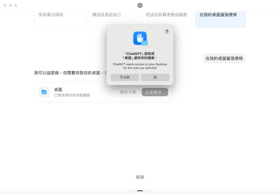Click the active middle page indicator dash
The width and height of the screenshot is (280, 194).
click(140, 191)
